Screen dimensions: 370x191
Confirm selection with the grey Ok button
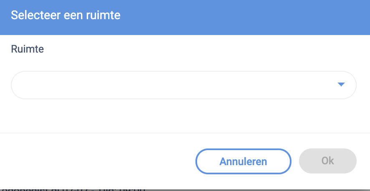(x=327, y=161)
